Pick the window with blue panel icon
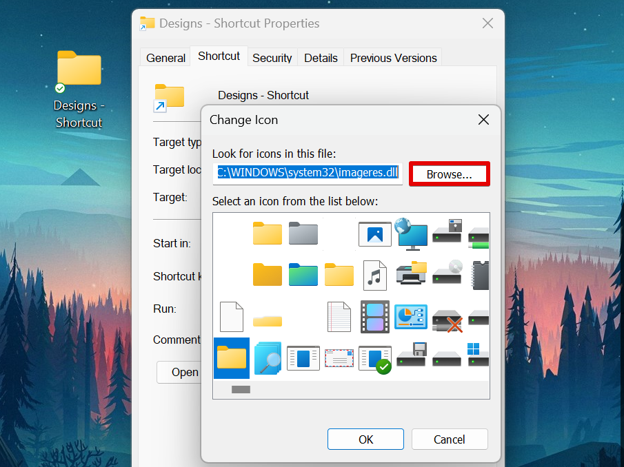The width and height of the screenshot is (624, 467). pos(303,358)
